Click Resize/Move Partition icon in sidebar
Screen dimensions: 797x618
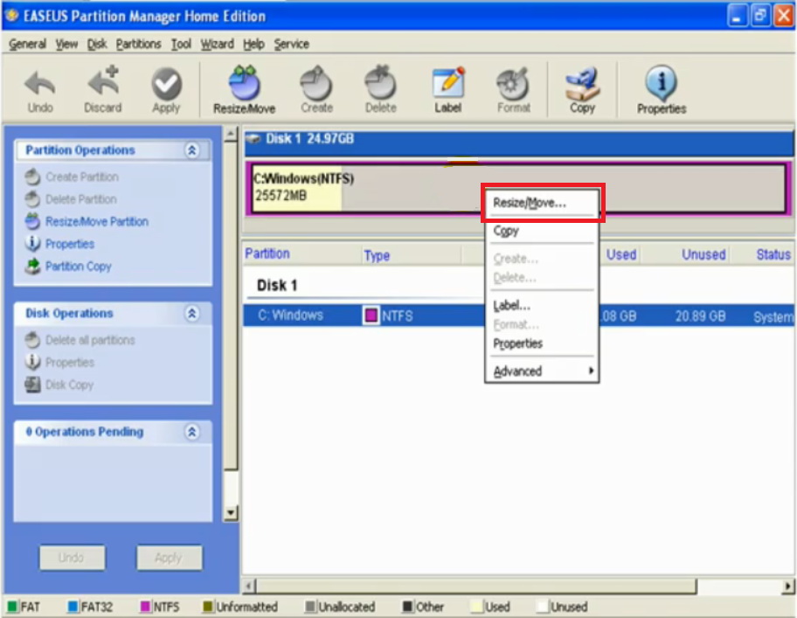coord(32,221)
